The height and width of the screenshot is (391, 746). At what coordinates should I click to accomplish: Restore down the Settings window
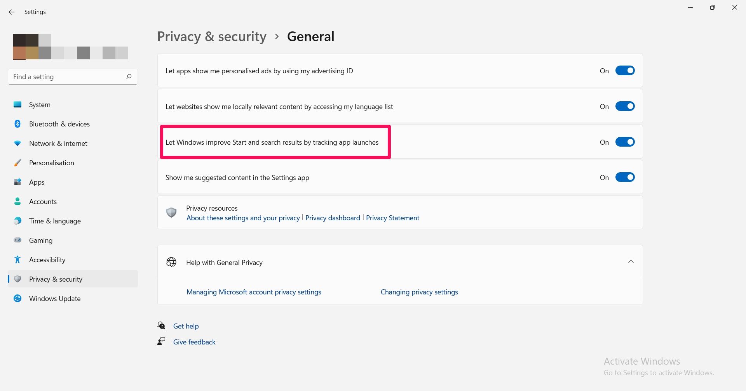713,8
